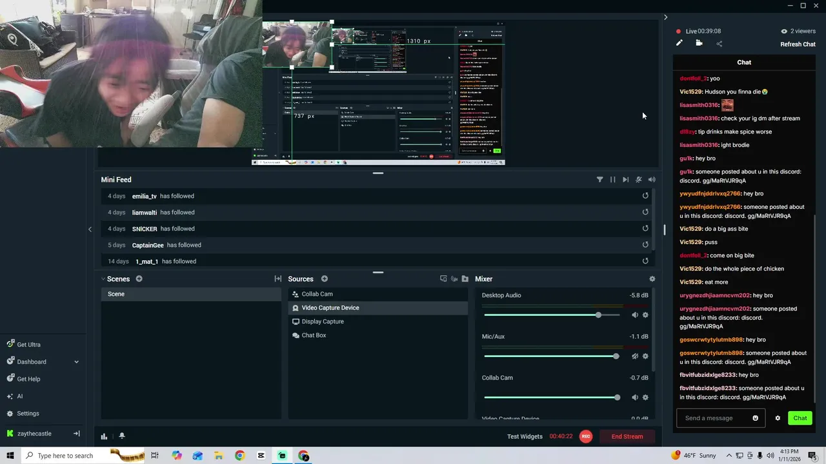Screen dimensions: 826x464
Task: Click the Sources guest cam icon
Action: [454, 279]
